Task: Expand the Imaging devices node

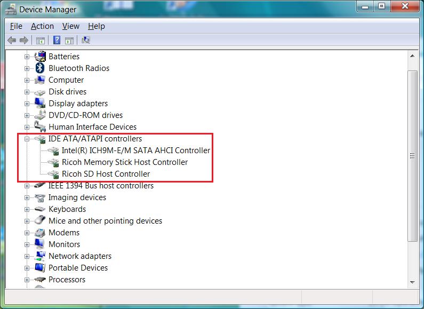Action: point(27,198)
